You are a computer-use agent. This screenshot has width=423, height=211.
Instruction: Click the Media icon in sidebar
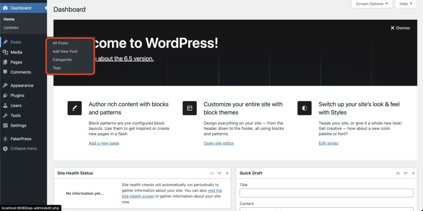click(5, 52)
